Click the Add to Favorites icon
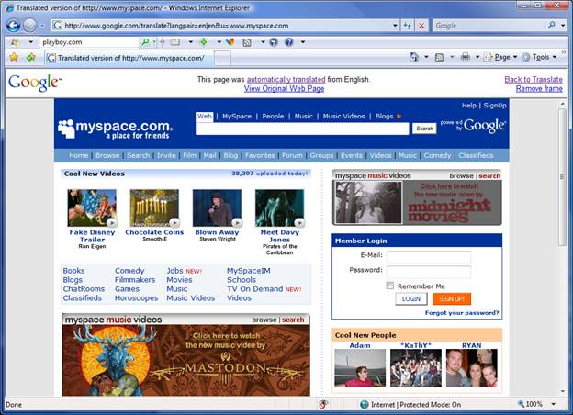The image size is (573, 415). tap(30, 57)
